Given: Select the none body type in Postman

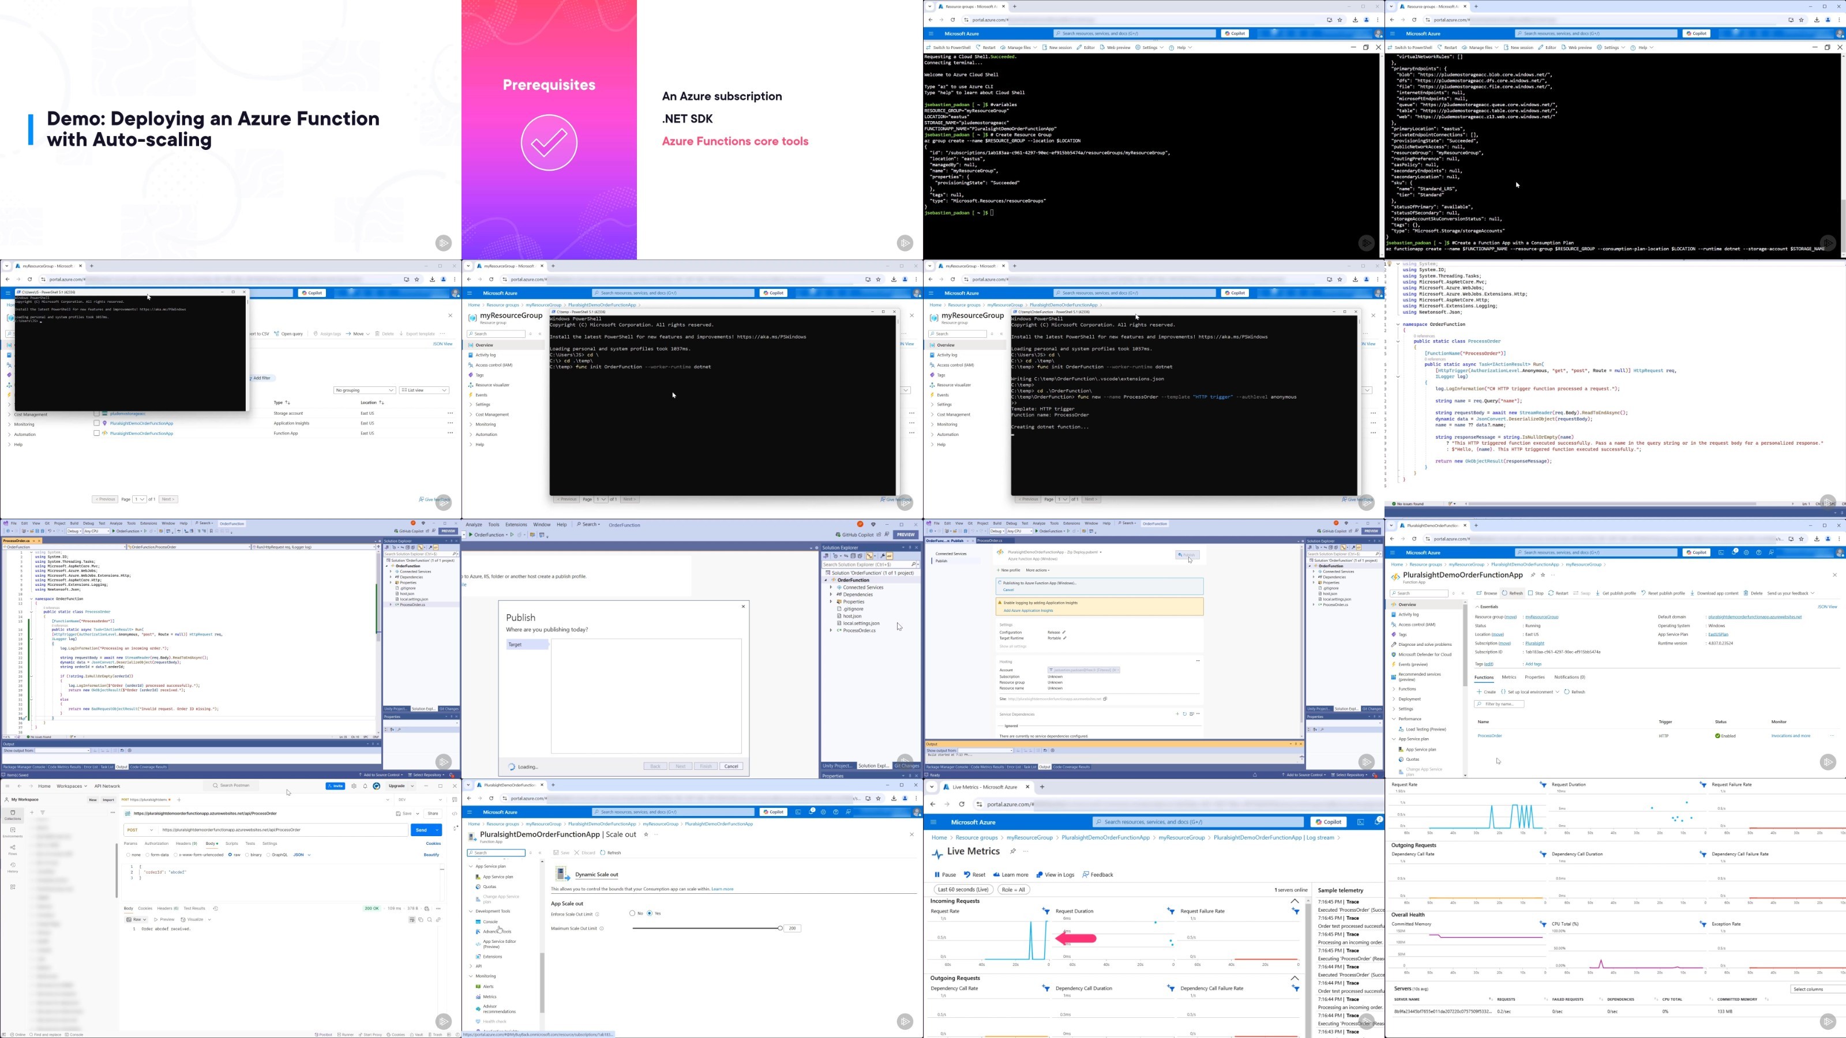Looking at the screenshot, I should coord(133,855).
